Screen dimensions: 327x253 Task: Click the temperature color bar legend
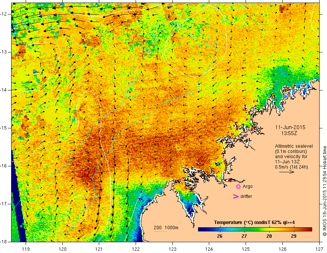coord(255,230)
